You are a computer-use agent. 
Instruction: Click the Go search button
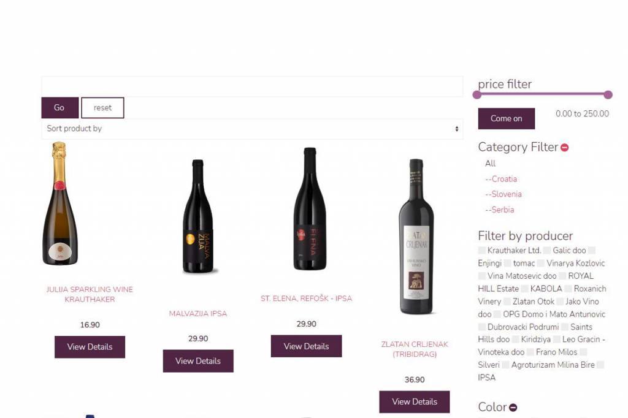click(59, 108)
